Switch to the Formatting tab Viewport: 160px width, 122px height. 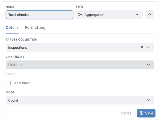pyautogui.click(x=35, y=28)
